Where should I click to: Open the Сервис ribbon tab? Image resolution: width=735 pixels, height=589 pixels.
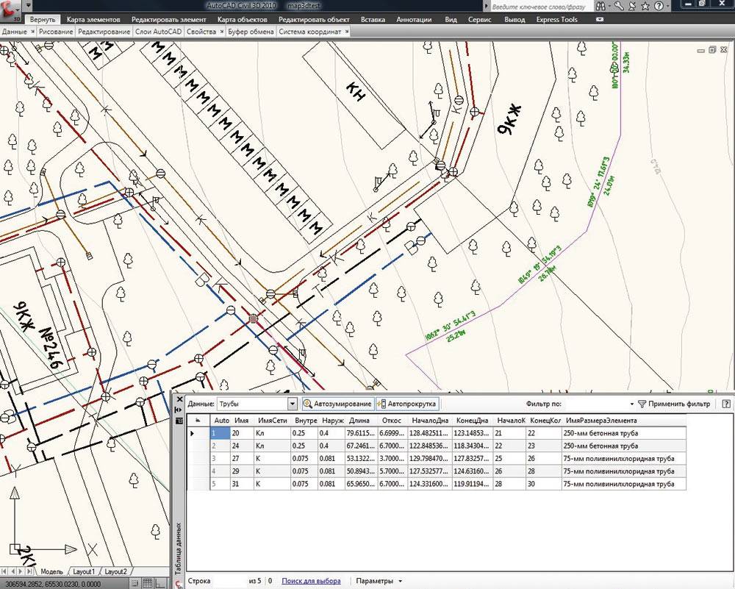tap(480, 20)
